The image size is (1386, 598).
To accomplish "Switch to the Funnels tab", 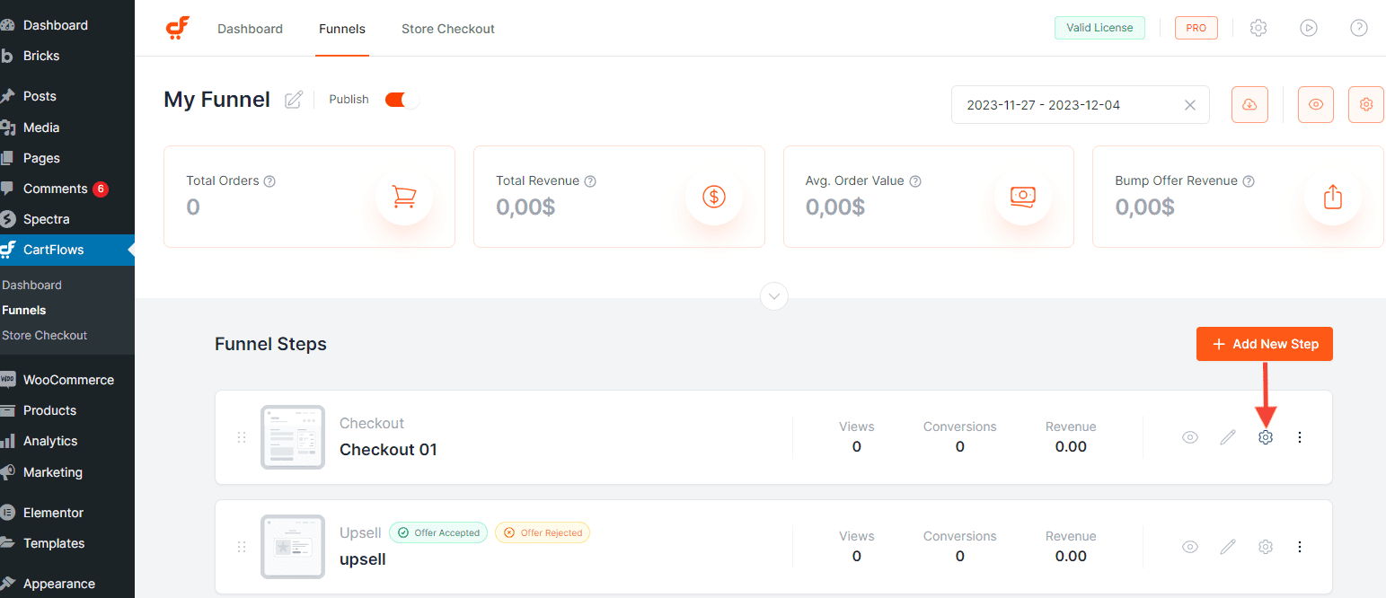I will click(x=342, y=29).
